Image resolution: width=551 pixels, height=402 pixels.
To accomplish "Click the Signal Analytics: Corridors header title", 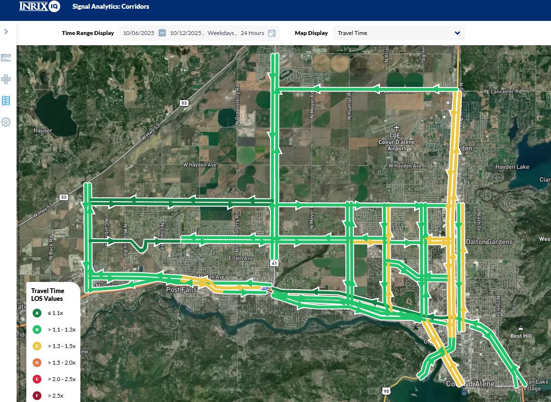I will tap(111, 7).
